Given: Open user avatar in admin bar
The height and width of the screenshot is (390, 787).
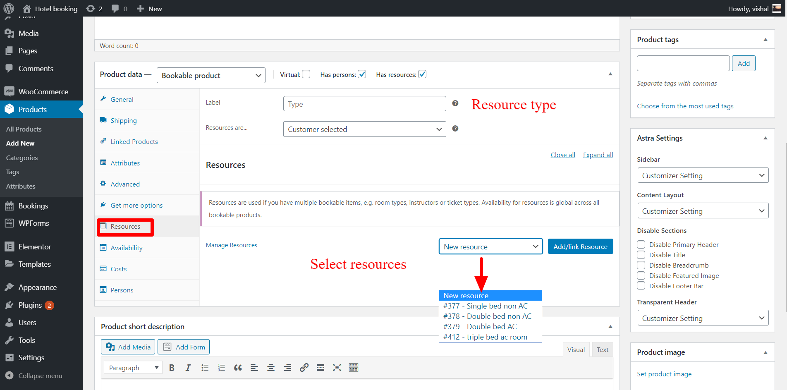Looking at the screenshot, I should pyautogui.click(x=777, y=9).
